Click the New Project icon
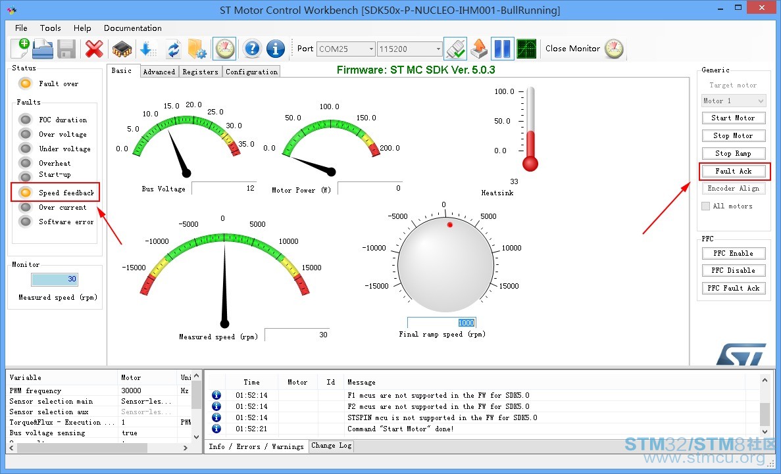Image resolution: width=781 pixels, height=474 pixels. [20, 49]
